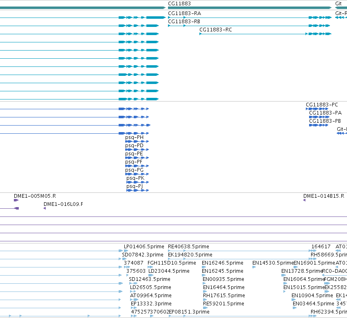Select the psq-PG polypeptide label

click(134, 170)
